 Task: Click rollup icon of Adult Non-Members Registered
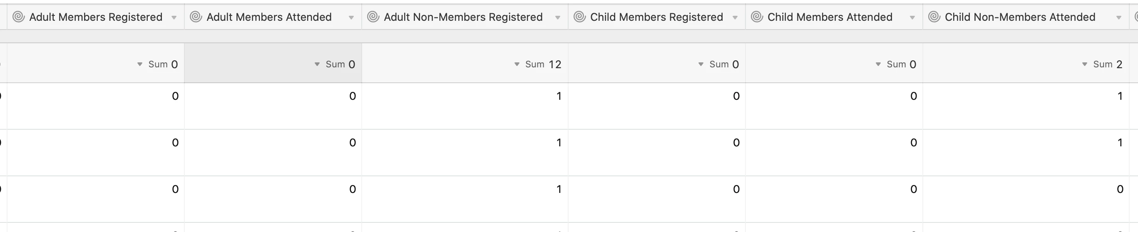point(373,17)
